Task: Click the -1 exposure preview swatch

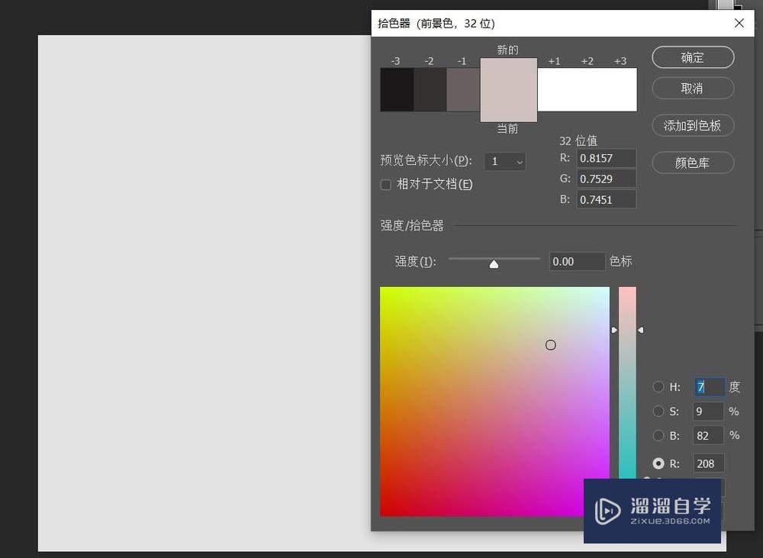Action: coord(462,89)
